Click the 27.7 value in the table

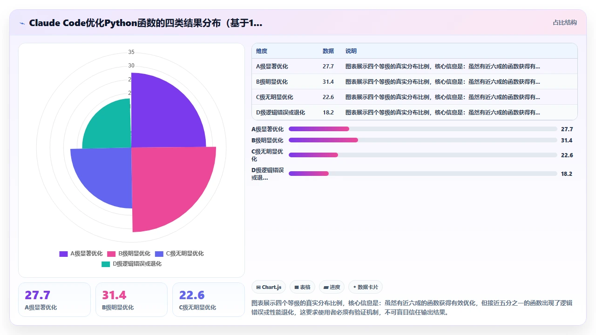click(328, 67)
